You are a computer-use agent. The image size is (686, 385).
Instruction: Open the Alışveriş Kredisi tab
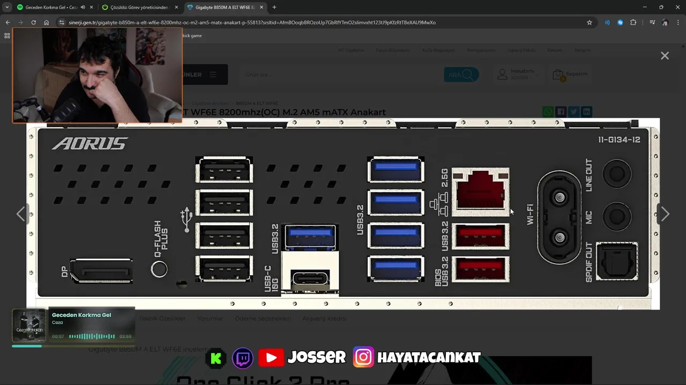pyautogui.click(x=324, y=318)
